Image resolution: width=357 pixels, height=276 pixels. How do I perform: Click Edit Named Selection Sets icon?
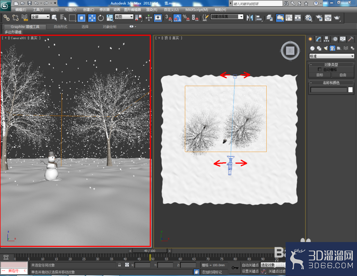205,18
